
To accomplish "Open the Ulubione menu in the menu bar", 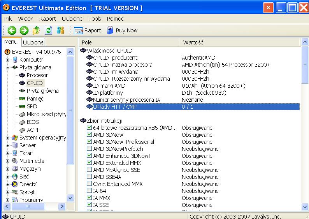I will [x=72, y=19].
